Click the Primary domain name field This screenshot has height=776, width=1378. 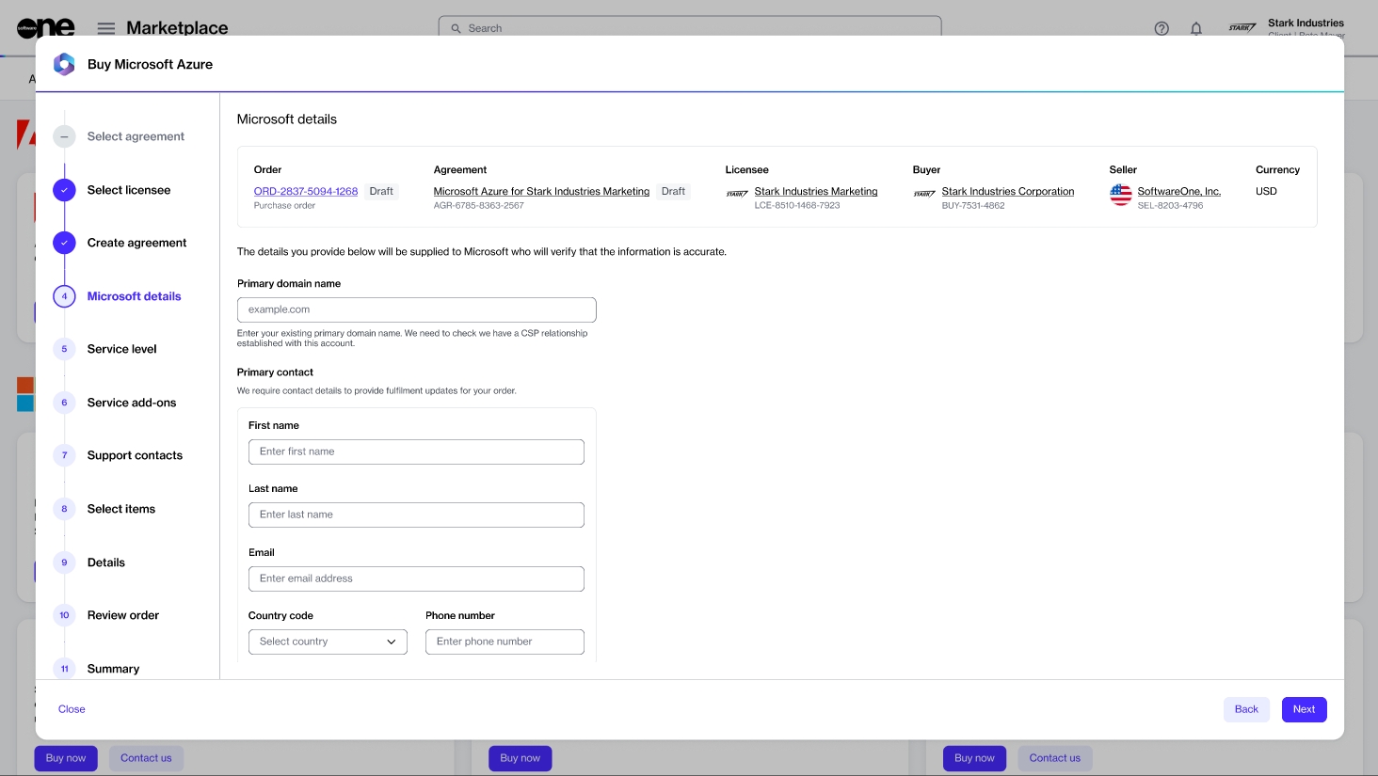click(x=416, y=309)
